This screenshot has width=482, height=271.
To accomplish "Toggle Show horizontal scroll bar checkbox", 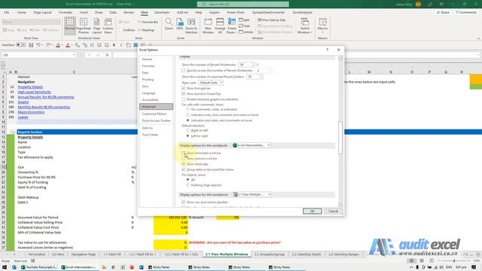I will [184, 153].
